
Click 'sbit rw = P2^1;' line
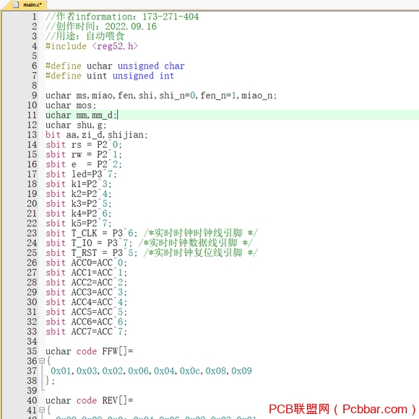point(84,155)
